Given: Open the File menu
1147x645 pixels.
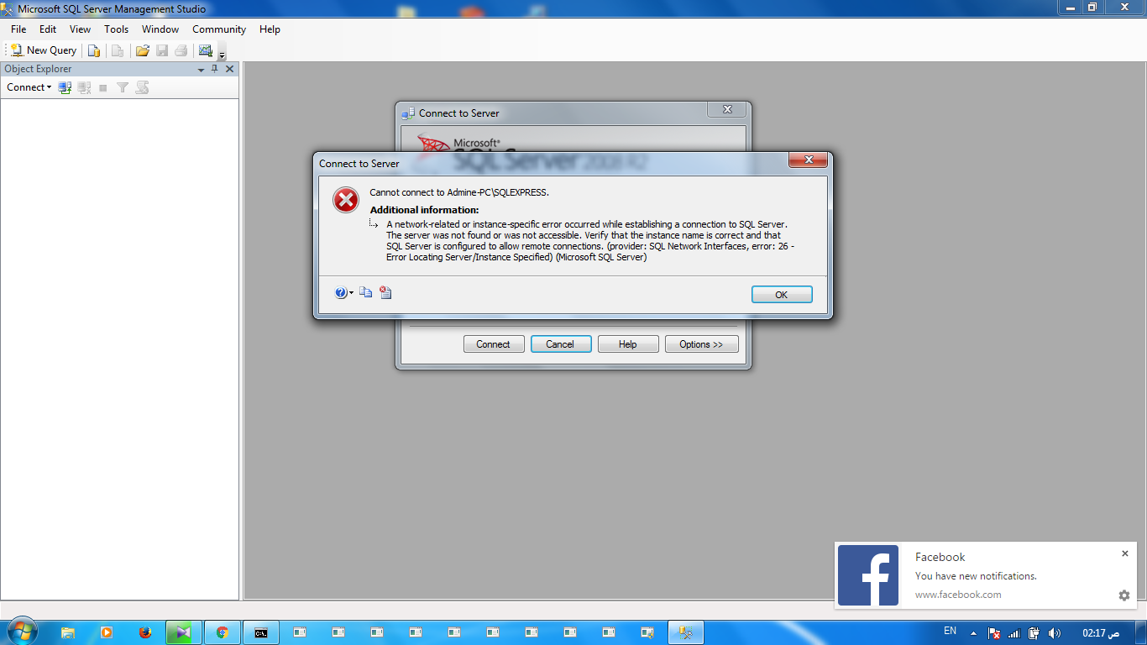Looking at the screenshot, I should click(18, 29).
